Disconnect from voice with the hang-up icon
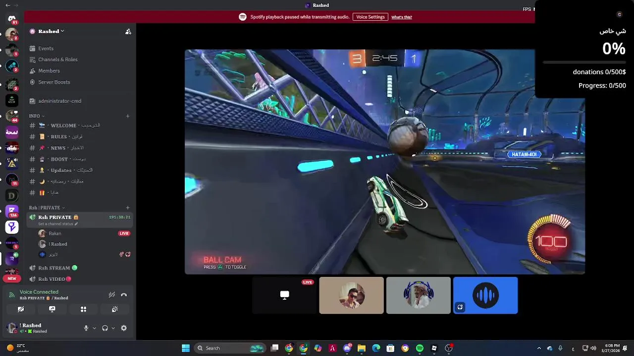 point(124,295)
